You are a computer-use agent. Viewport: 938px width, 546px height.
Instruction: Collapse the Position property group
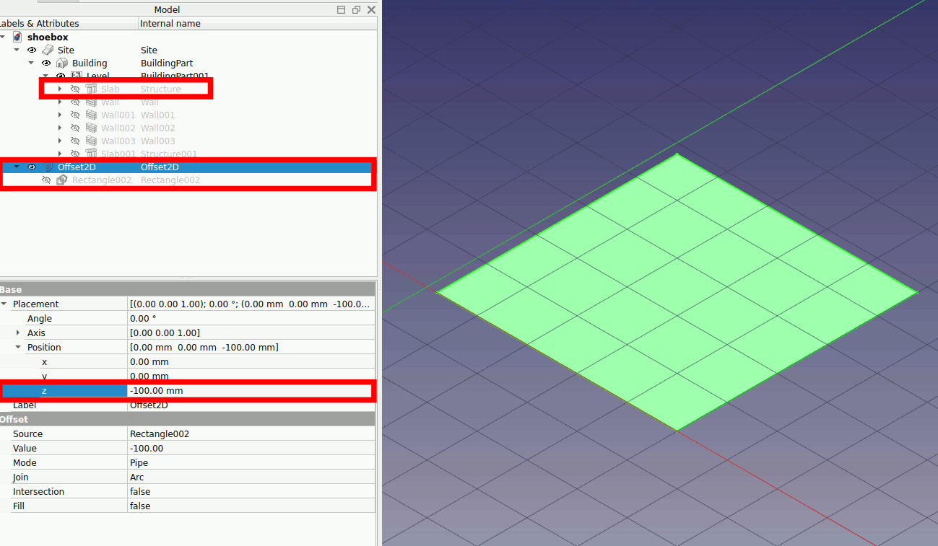click(x=18, y=347)
